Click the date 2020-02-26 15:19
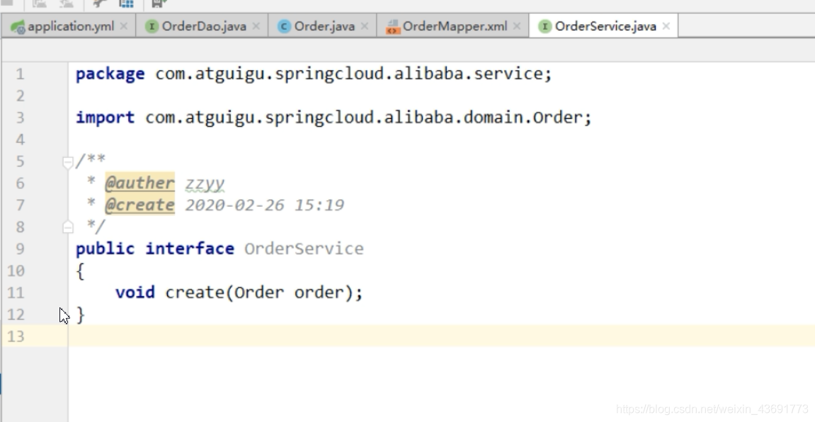Viewport: 815px width, 422px height. pyautogui.click(x=265, y=205)
